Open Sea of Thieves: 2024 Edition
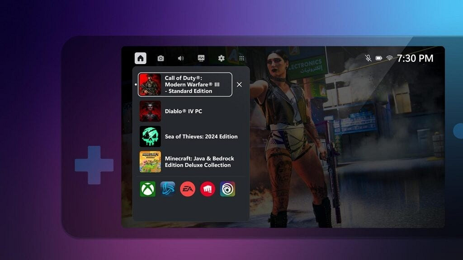The height and width of the screenshot is (260, 463). (149, 136)
